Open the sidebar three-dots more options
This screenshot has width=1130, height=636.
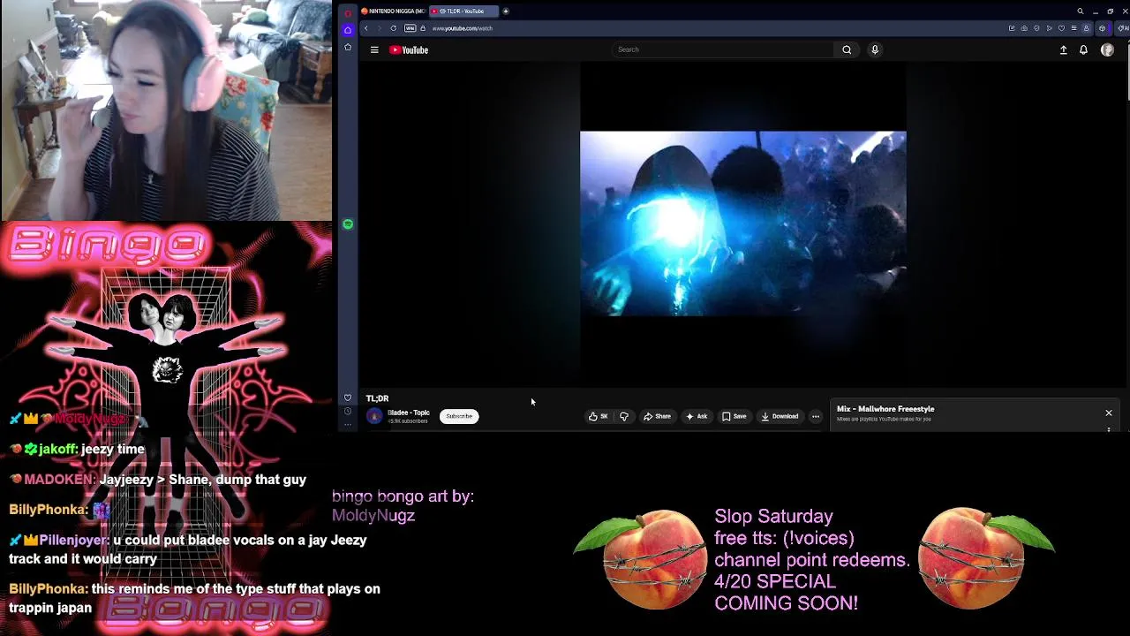click(x=348, y=425)
